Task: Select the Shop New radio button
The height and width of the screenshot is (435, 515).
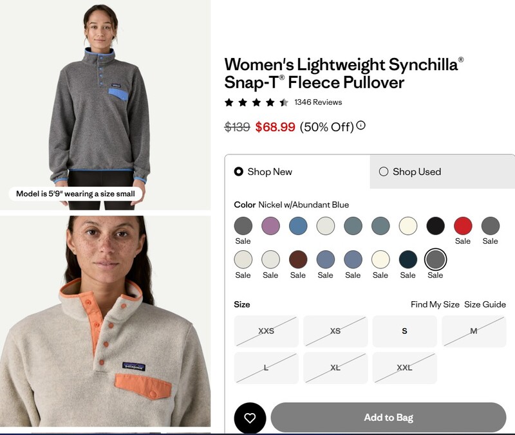Action: [x=238, y=171]
